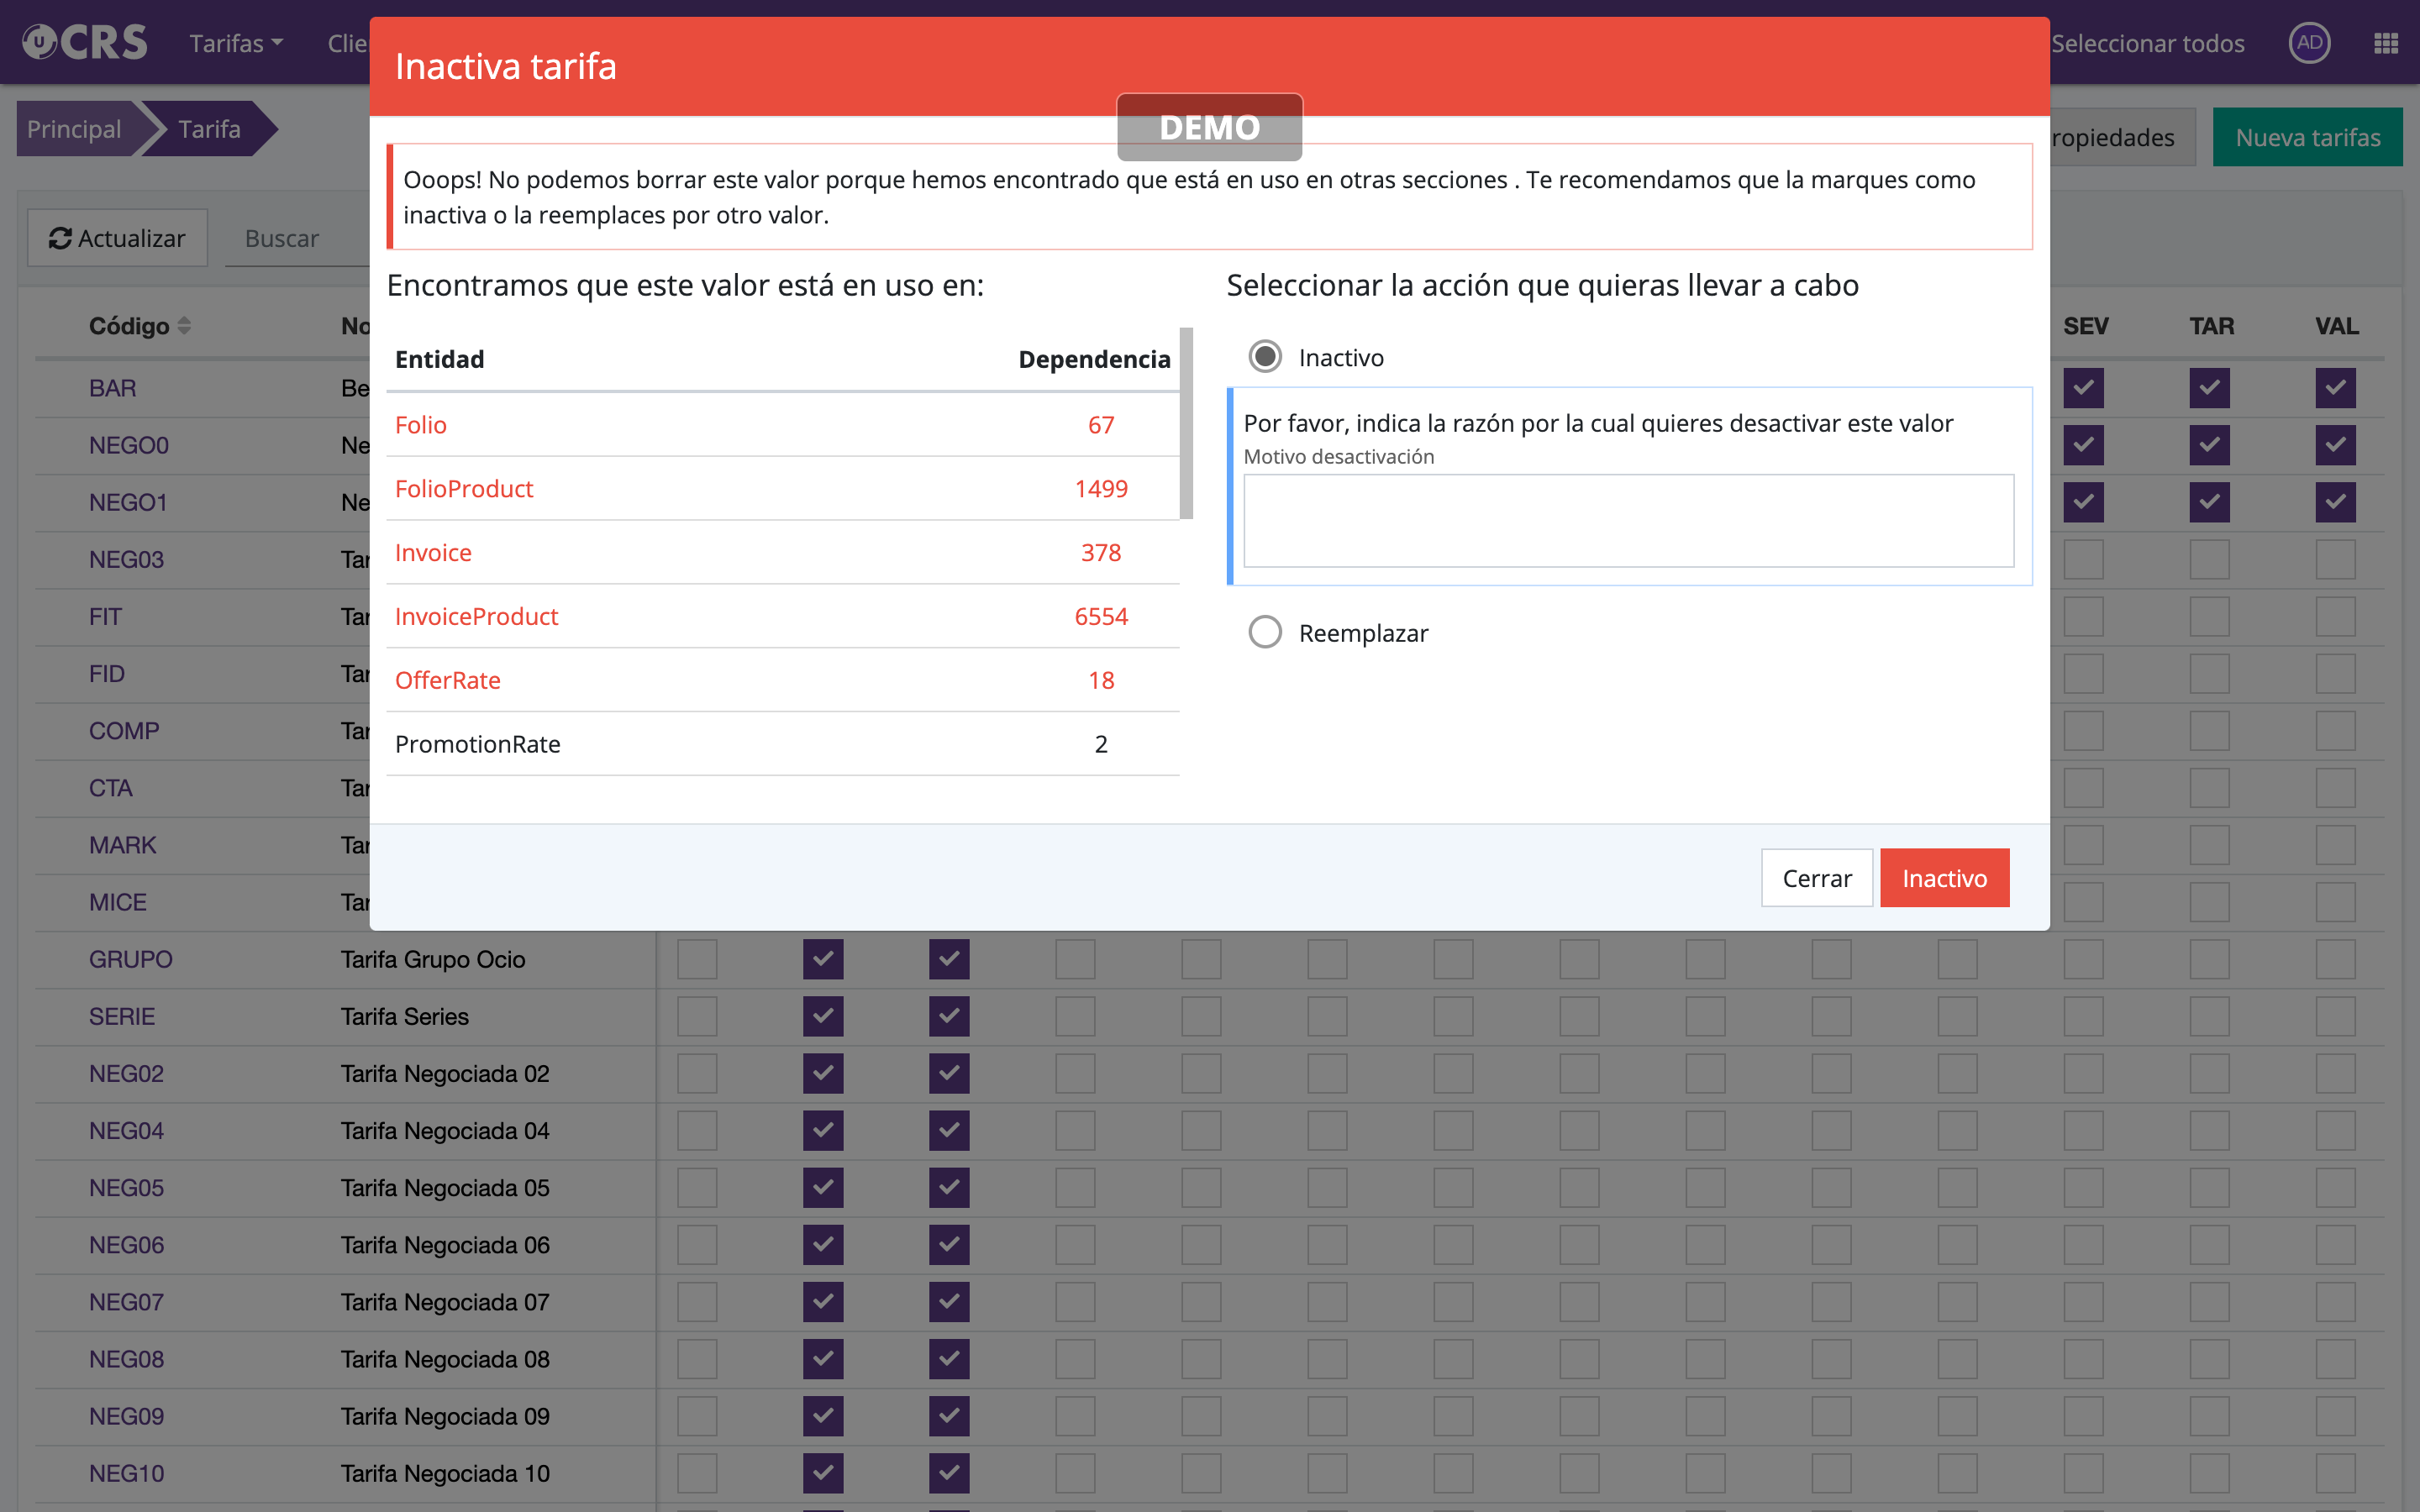Select the Inactivo radio option
This screenshot has height=1512, width=2420.
click(x=1265, y=357)
